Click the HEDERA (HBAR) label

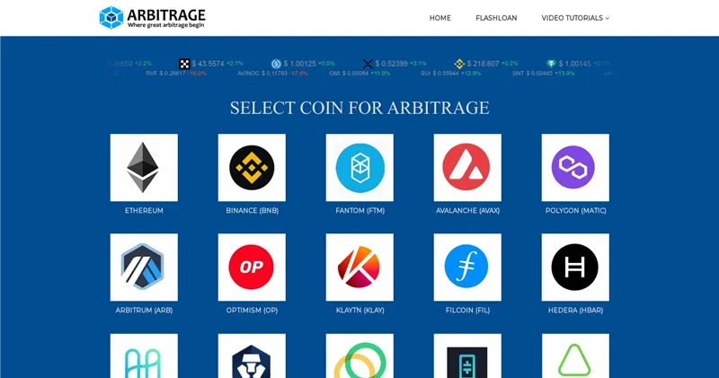pos(575,310)
